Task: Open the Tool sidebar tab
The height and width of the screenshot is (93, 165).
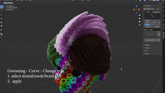Action: coord(163,11)
